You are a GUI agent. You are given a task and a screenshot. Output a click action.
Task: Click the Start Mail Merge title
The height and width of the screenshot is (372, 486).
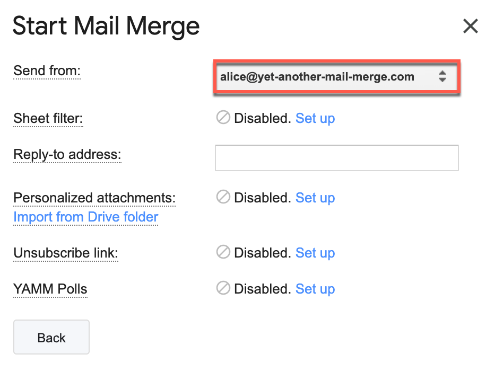tap(106, 26)
